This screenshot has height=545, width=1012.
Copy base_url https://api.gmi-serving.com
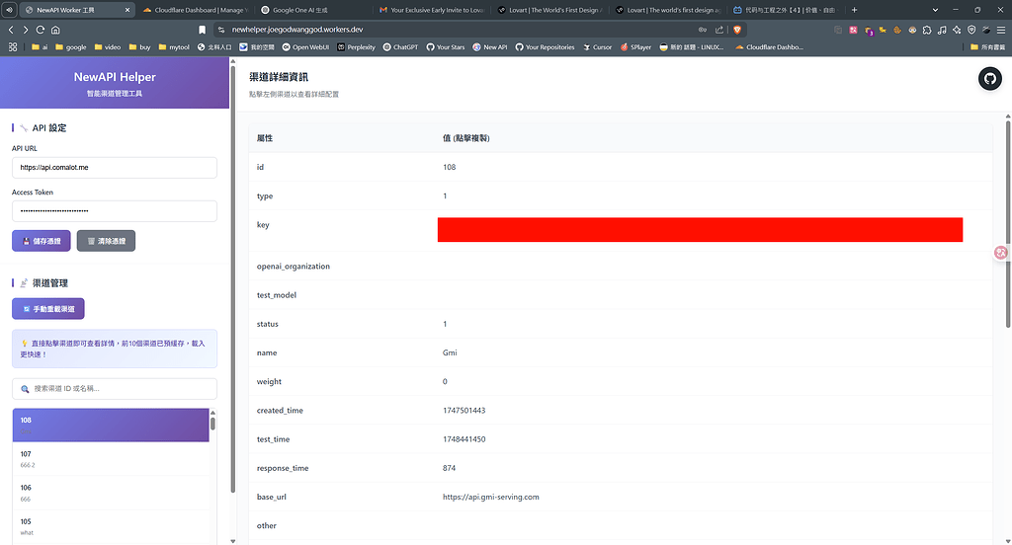(x=490, y=498)
